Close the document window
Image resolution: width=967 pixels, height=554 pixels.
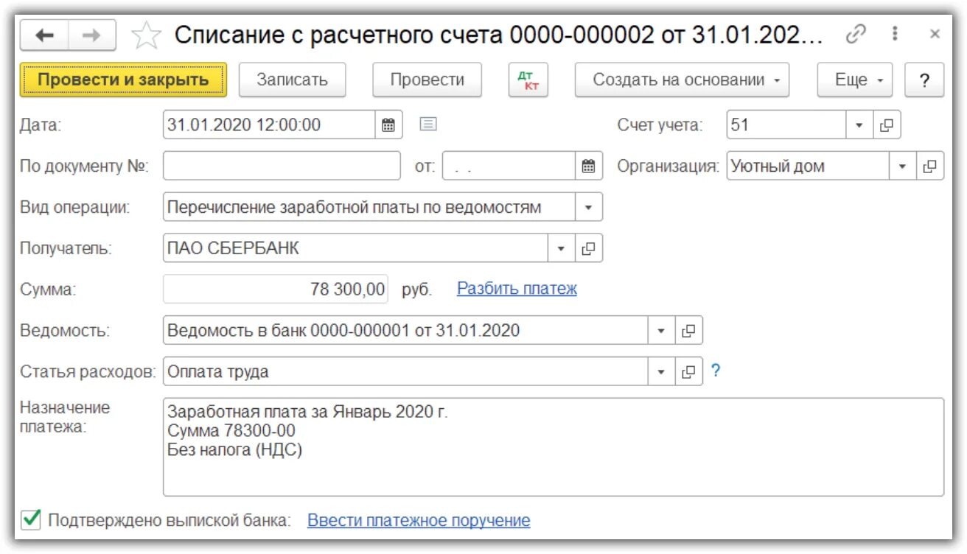[x=935, y=34]
